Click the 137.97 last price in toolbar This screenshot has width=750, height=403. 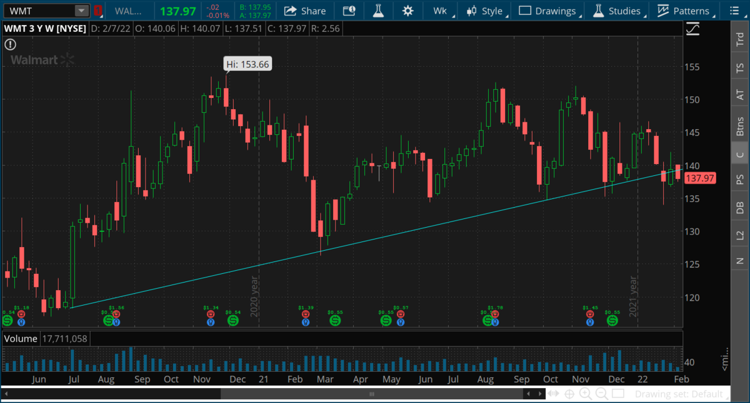(177, 11)
